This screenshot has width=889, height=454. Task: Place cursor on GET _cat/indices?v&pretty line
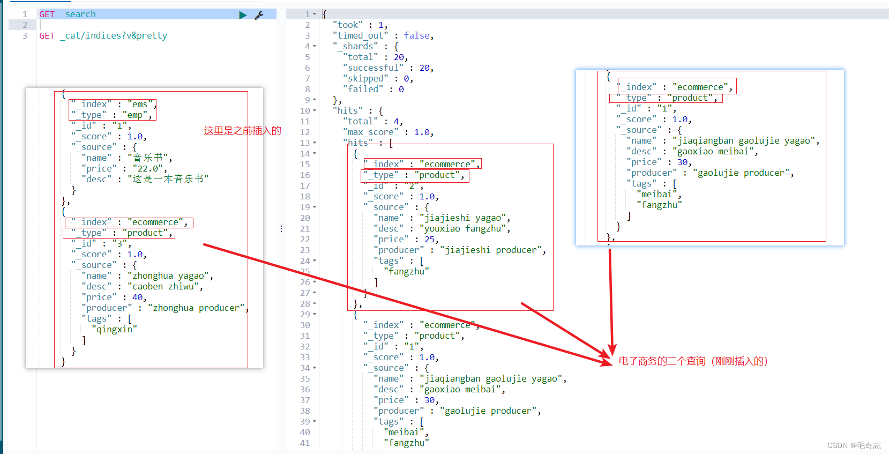pyautogui.click(x=103, y=36)
